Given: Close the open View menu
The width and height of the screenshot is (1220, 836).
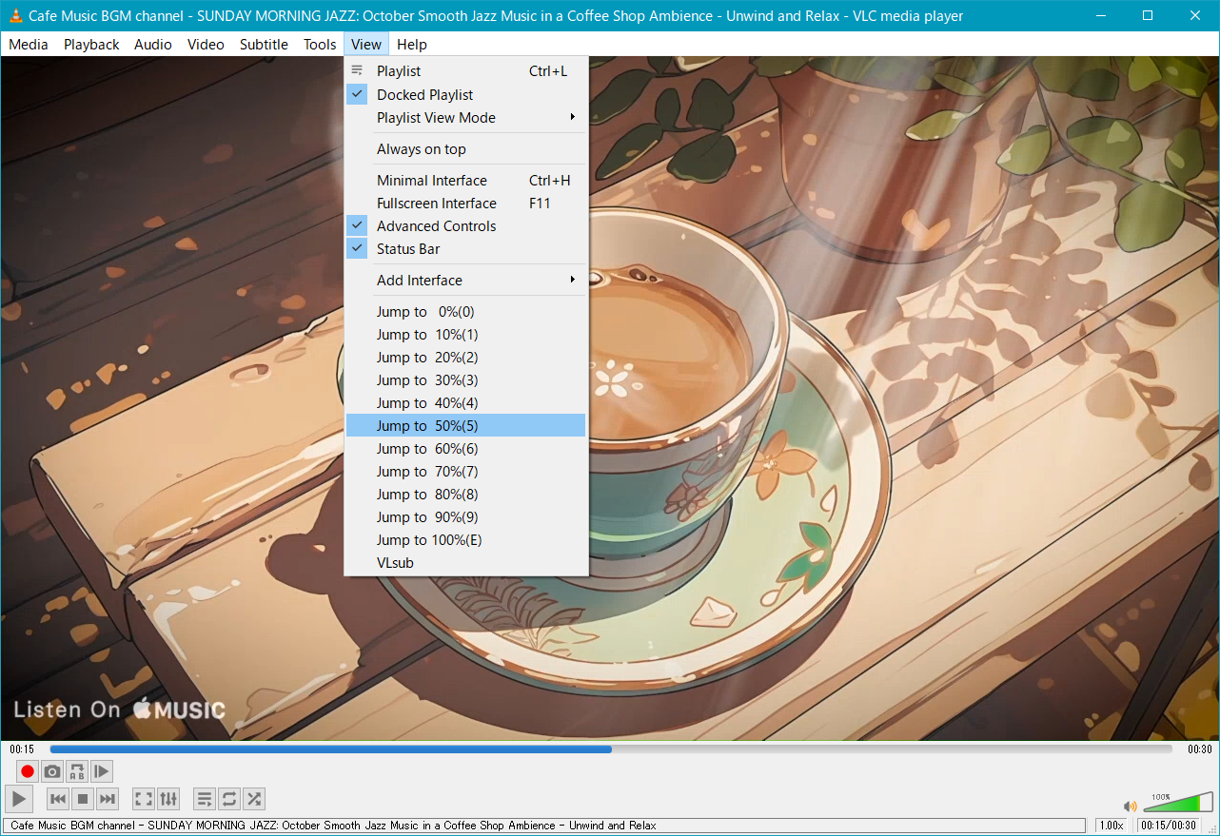Looking at the screenshot, I should tap(366, 44).
